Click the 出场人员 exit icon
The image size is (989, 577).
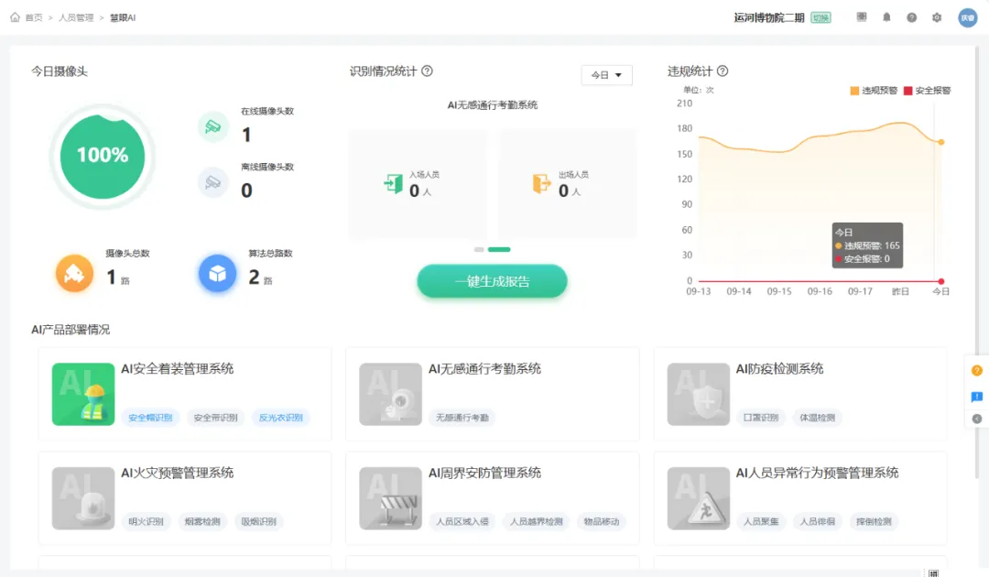[541, 183]
